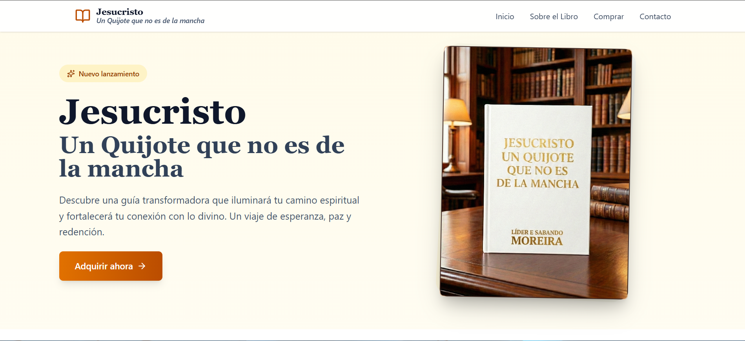Click the bookshelf at the top of the photo

549,74
